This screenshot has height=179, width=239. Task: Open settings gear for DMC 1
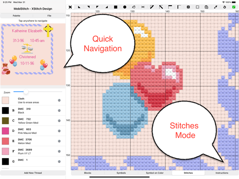59,162
